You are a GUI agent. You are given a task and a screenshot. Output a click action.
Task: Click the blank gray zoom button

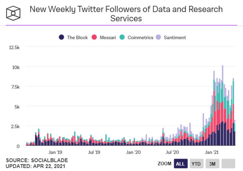point(228,164)
